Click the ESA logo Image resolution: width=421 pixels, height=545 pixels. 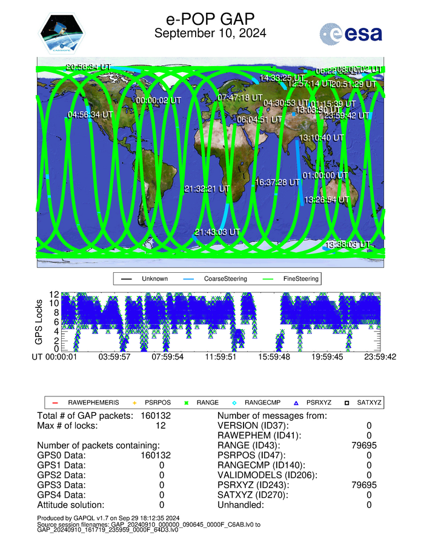(351, 34)
